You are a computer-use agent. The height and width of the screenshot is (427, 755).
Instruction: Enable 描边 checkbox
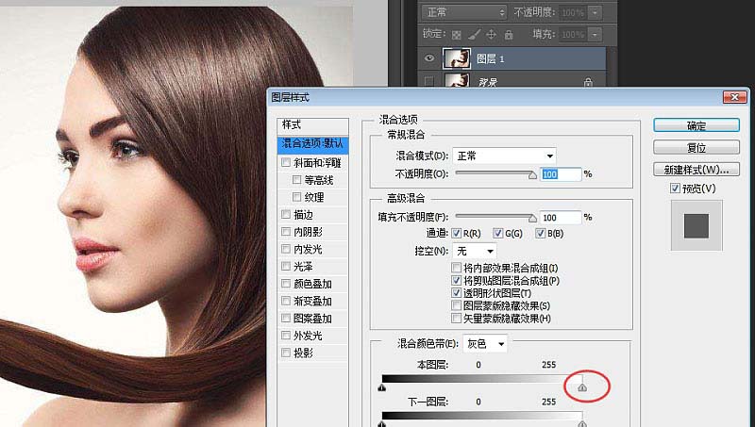(286, 215)
